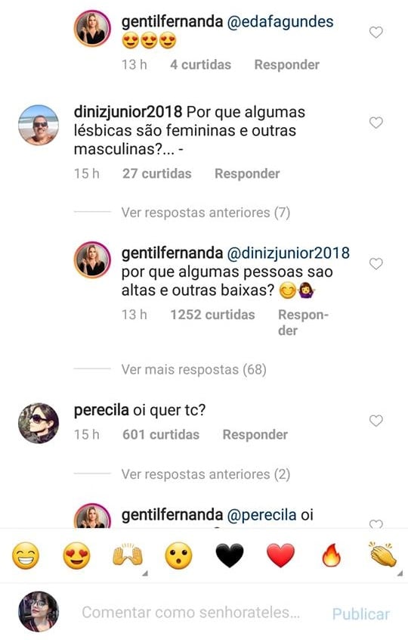
Task: Open perecila's profile picture
Action: pos(39,423)
